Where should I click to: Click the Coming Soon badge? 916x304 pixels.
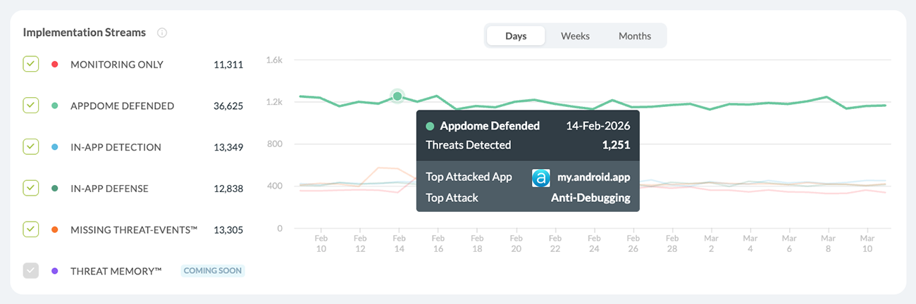pos(212,271)
